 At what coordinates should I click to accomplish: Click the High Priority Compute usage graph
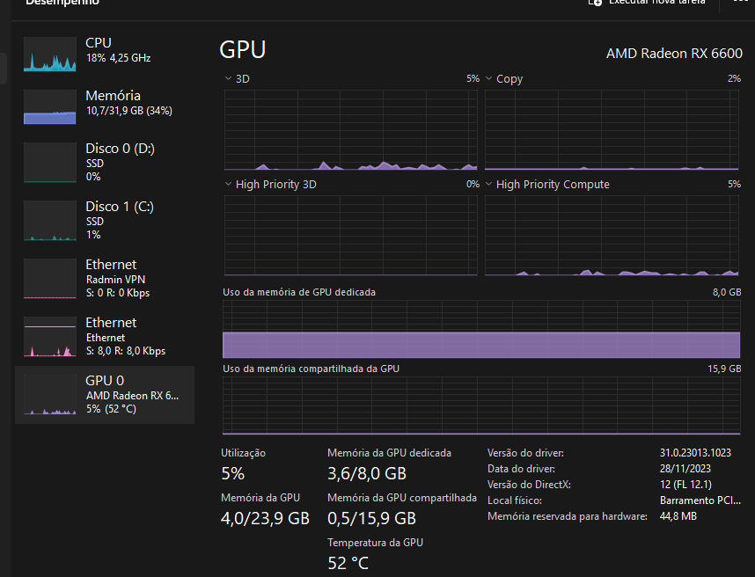(x=612, y=236)
